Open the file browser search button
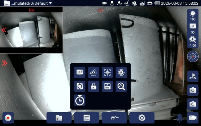Screen dimensions: 201x126 [x=59, y=118]
